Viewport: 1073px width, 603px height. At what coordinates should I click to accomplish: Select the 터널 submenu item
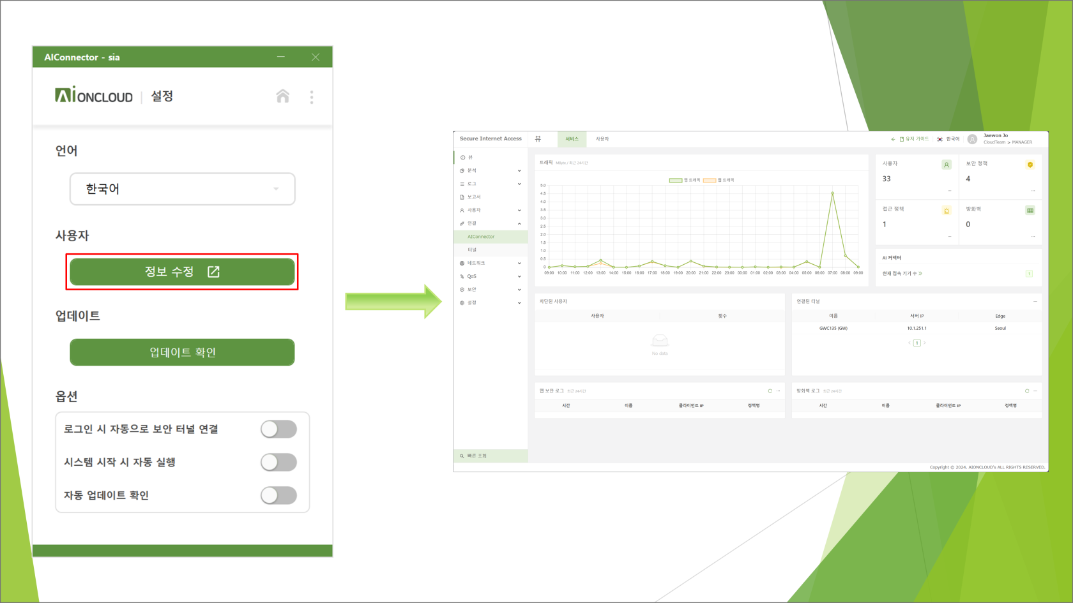tap(473, 250)
